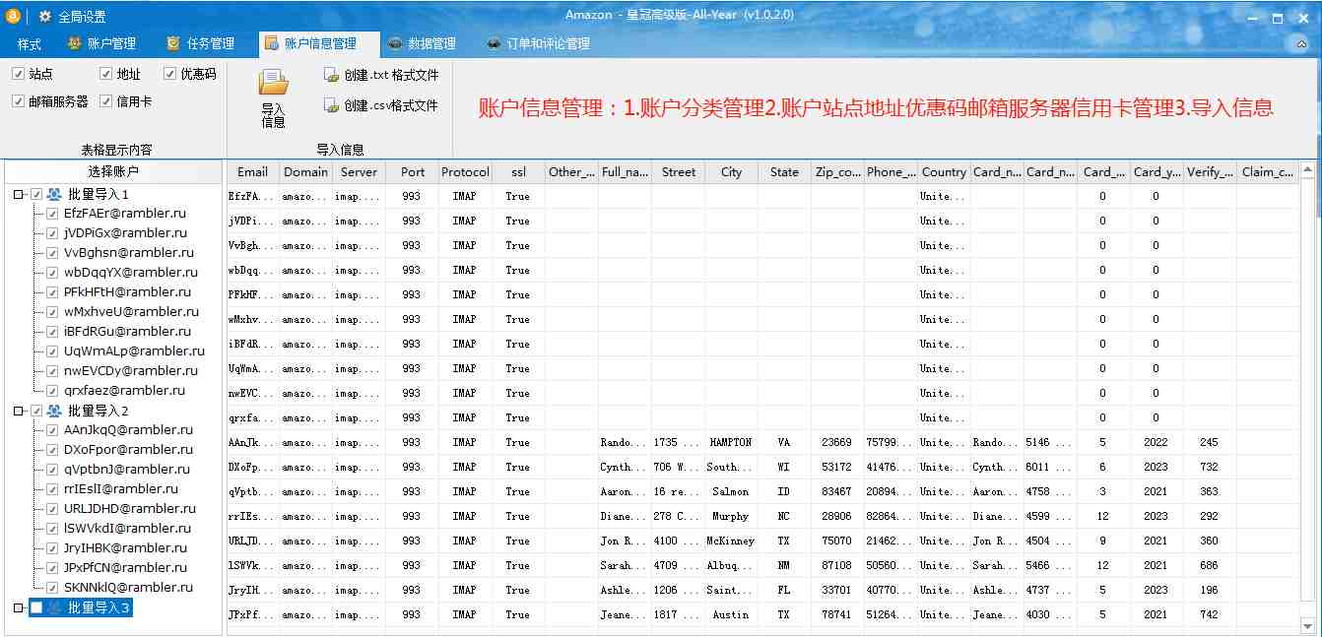
Task: Select the 账户信息管理 tab
Action: (x=319, y=44)
